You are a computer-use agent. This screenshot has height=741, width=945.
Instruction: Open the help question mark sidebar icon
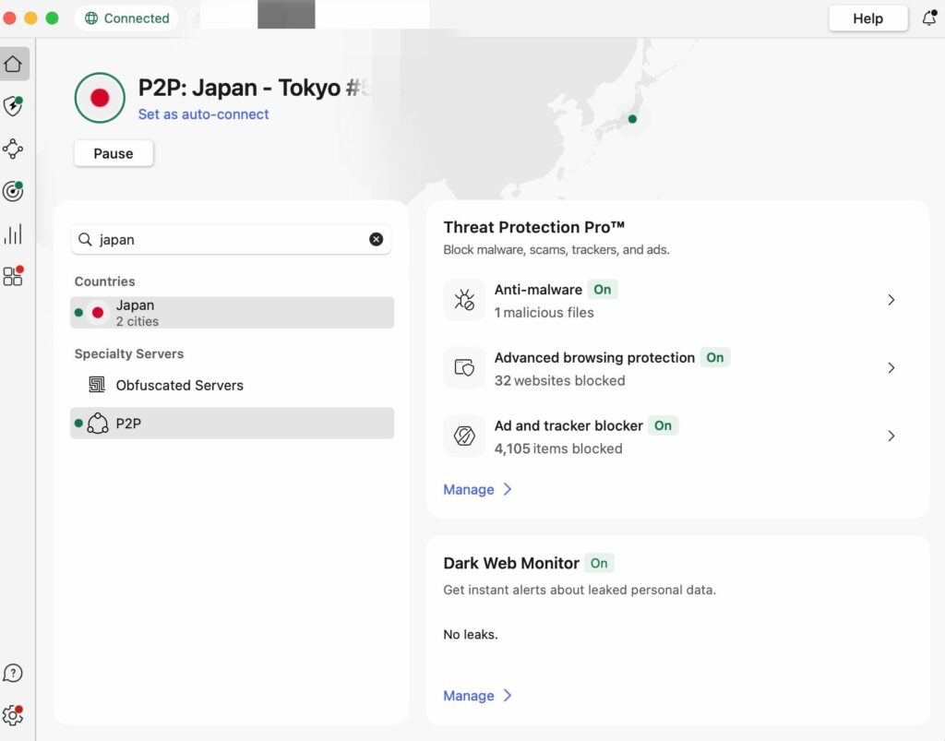coord(13,673)
